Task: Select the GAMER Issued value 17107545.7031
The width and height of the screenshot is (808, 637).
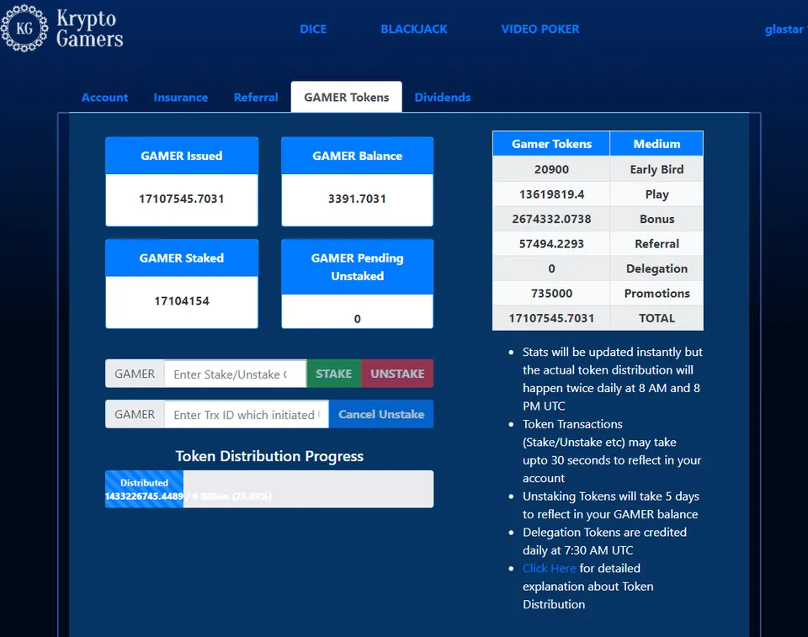Action: click(x=182, y=199)
